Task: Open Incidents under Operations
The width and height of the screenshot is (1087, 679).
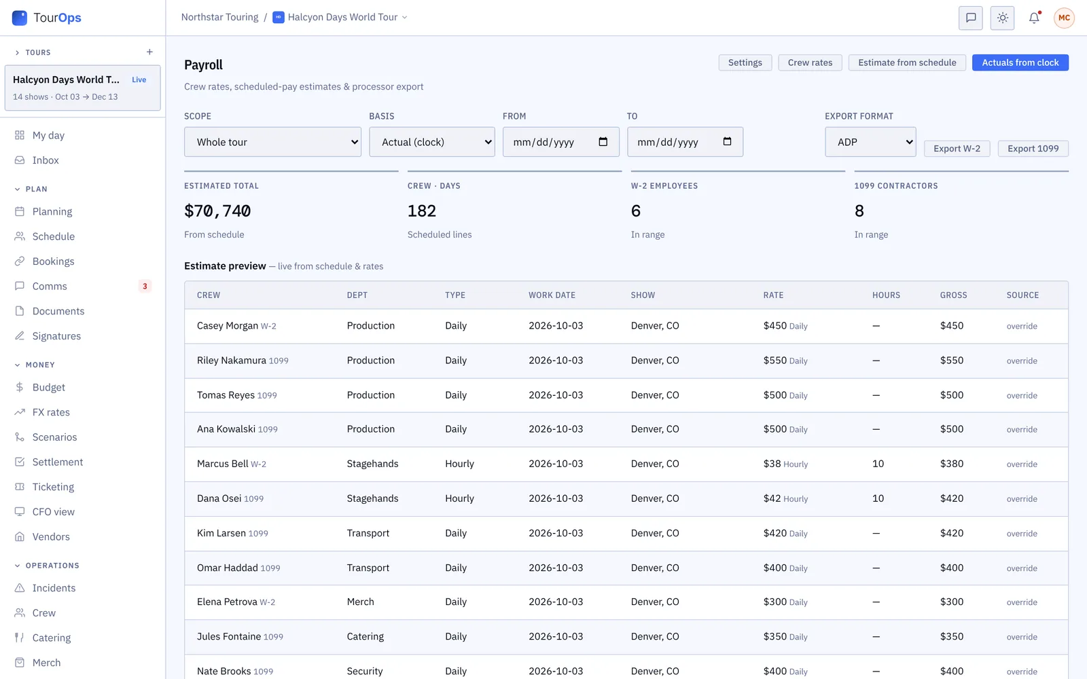Action: point(83,588)
